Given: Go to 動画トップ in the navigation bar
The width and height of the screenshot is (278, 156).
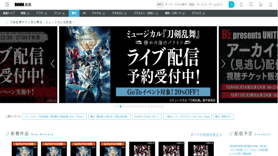Looking at the screenshot, I should pyautogui.click(x=9, y=13).
